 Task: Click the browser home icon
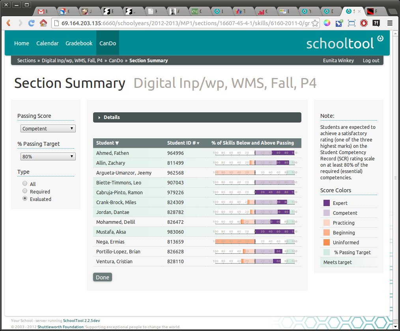[43, 23]
